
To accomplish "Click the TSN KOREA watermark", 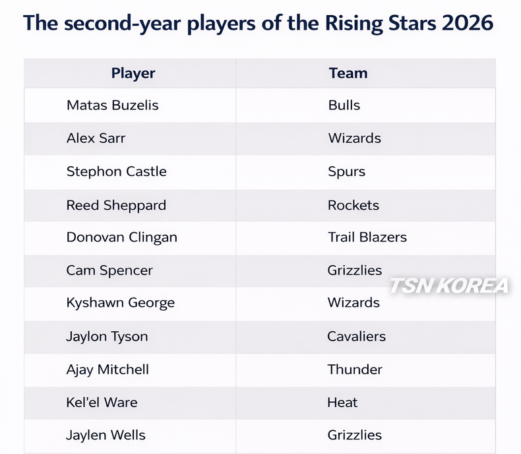I will (x=449, y=286).
